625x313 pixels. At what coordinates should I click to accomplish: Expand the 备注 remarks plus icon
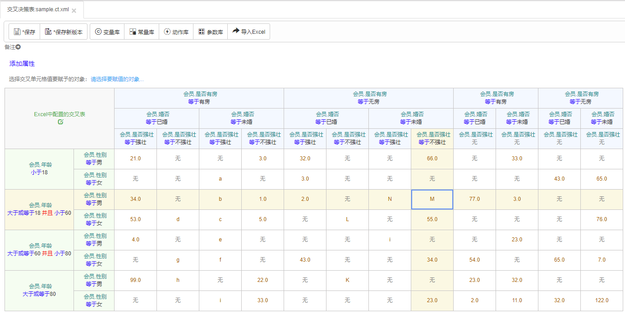tap(18, 47)
